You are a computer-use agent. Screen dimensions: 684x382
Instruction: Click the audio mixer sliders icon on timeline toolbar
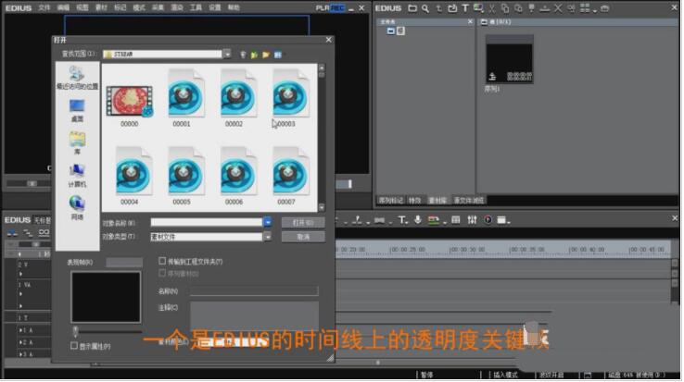pos(472,220)
